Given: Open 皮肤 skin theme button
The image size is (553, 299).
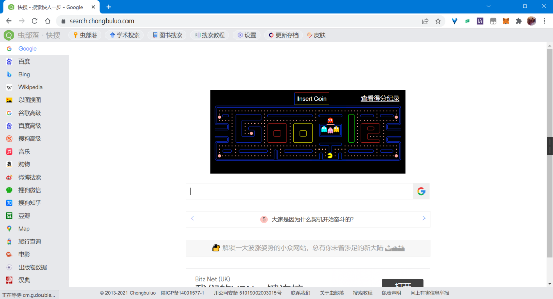Looking at the screenshot, I should pyautogui.click(x=316, y=35).
